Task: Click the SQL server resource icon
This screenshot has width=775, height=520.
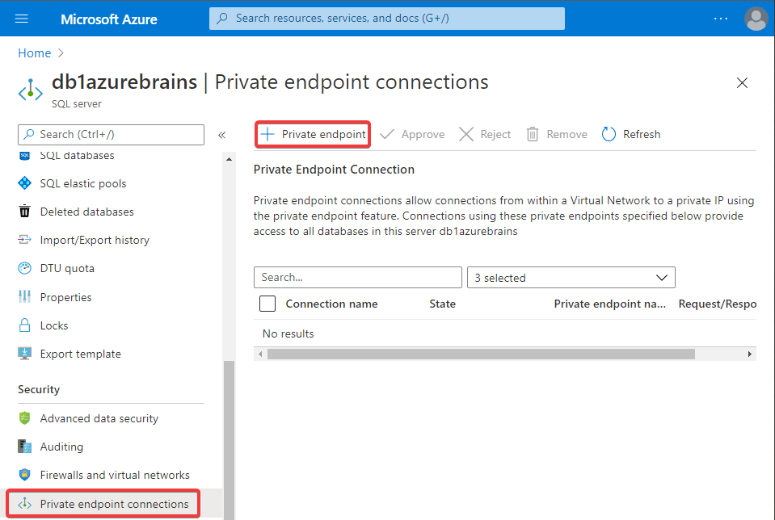Action: 31,90
